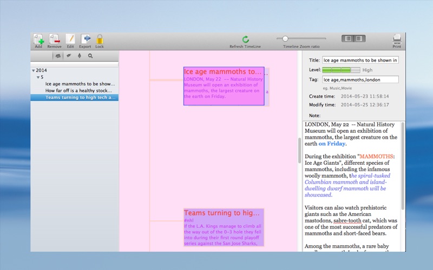Screen dimensions: 433x270
Task: Remove the selected note via Remove icon
Action: (x=55, y=39)
